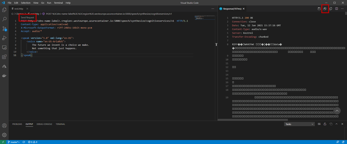Viewport: 347px width, 144px height.
Task: Open the Azure view in activity bar
Action: [x=4, y=66]
